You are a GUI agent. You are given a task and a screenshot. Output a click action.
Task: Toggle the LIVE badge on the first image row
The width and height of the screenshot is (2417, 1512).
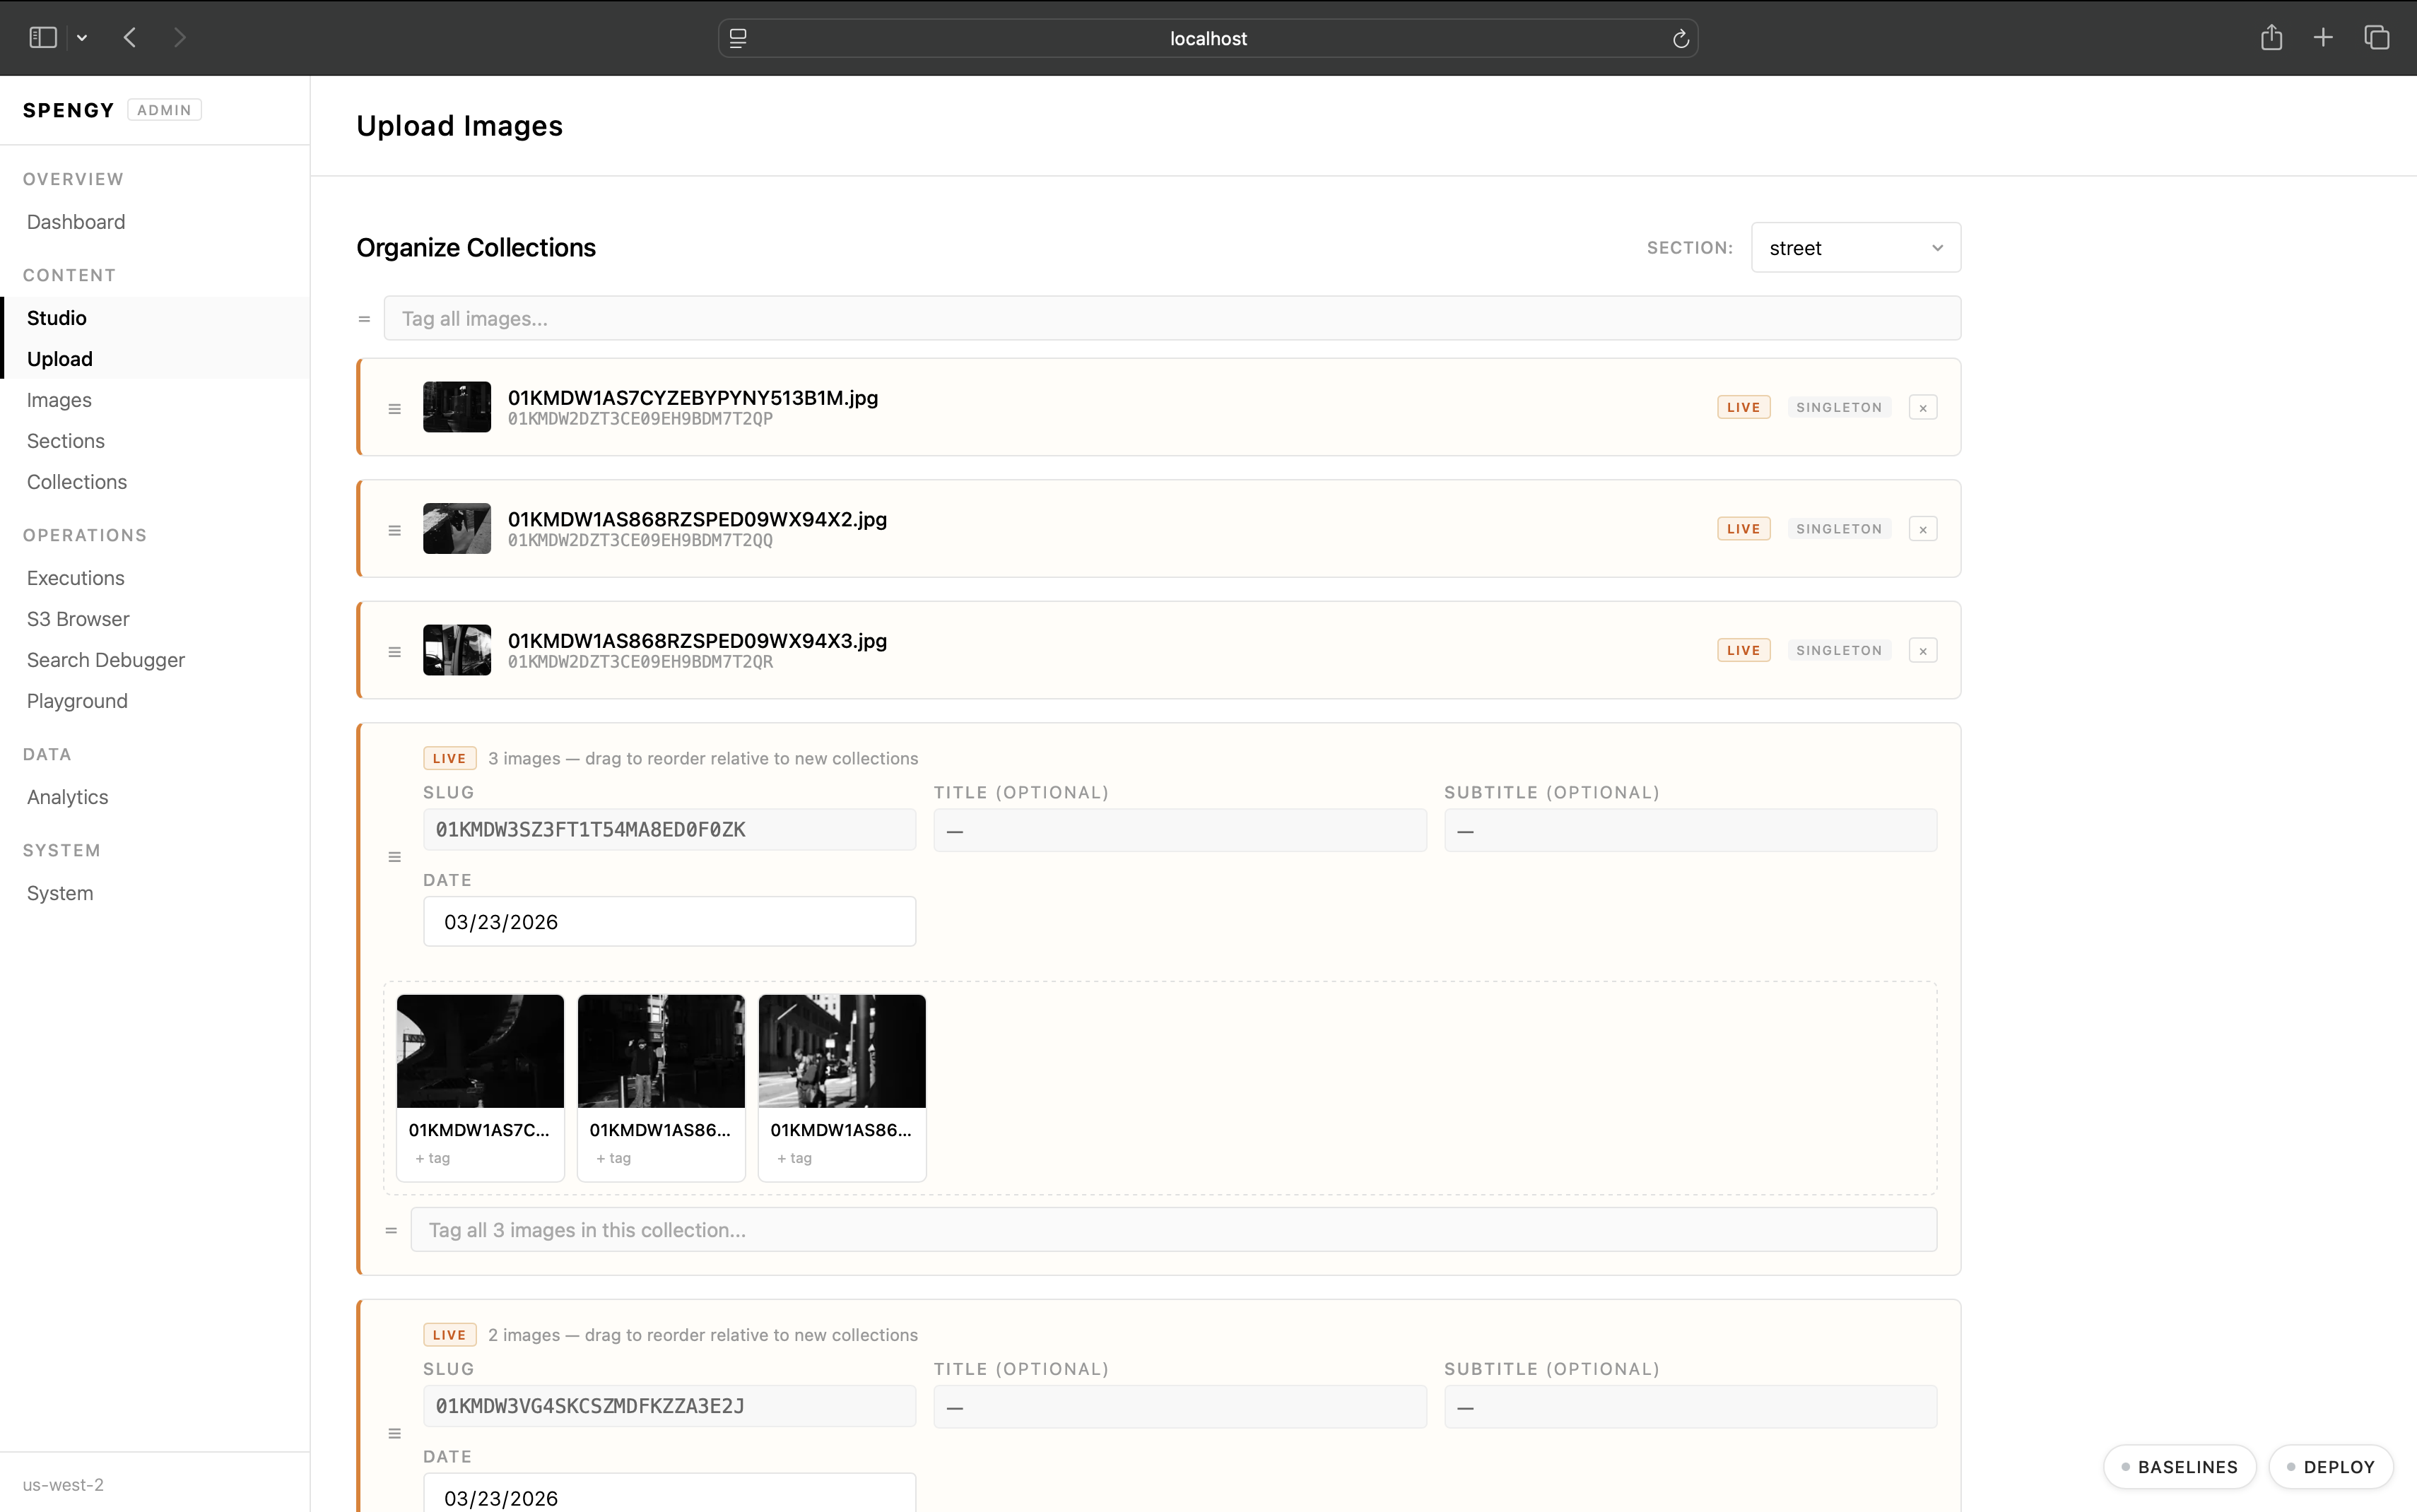point(1742,407)
